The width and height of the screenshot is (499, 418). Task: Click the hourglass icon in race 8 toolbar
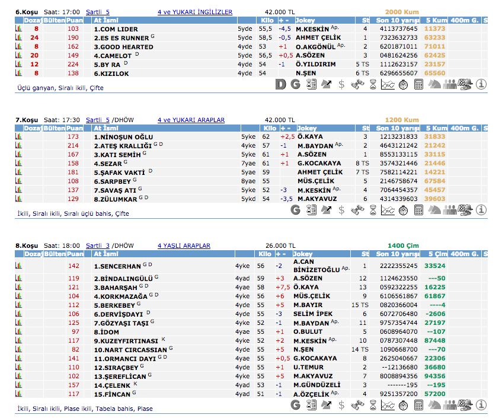tap(373, 404)
